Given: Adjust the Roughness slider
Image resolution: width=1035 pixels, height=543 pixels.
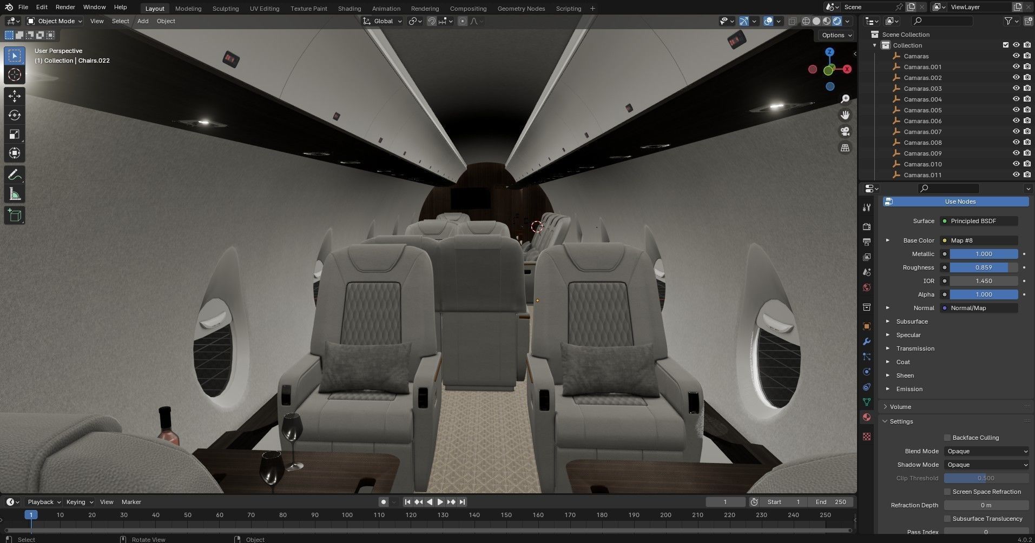Looking at the screenshot, I should 984,267.
